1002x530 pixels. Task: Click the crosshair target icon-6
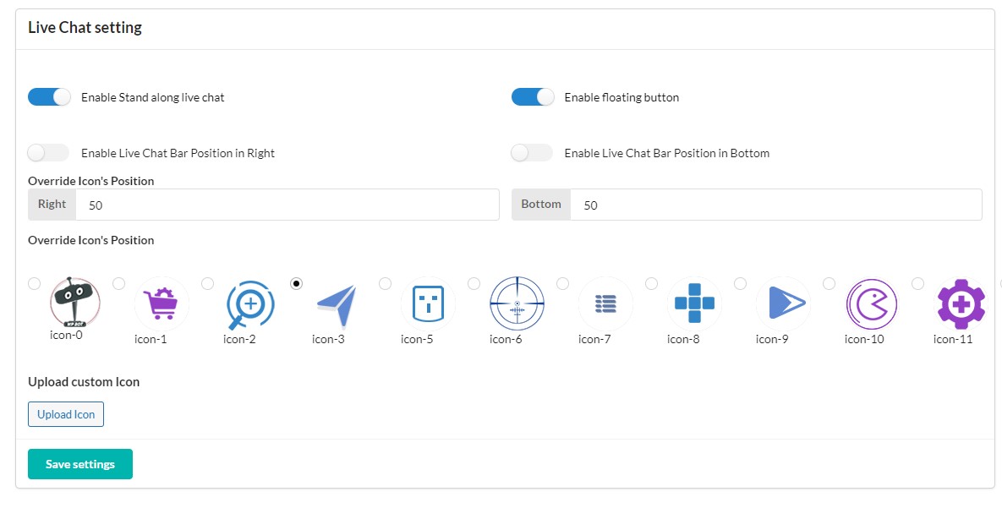[x=517, y=304]
